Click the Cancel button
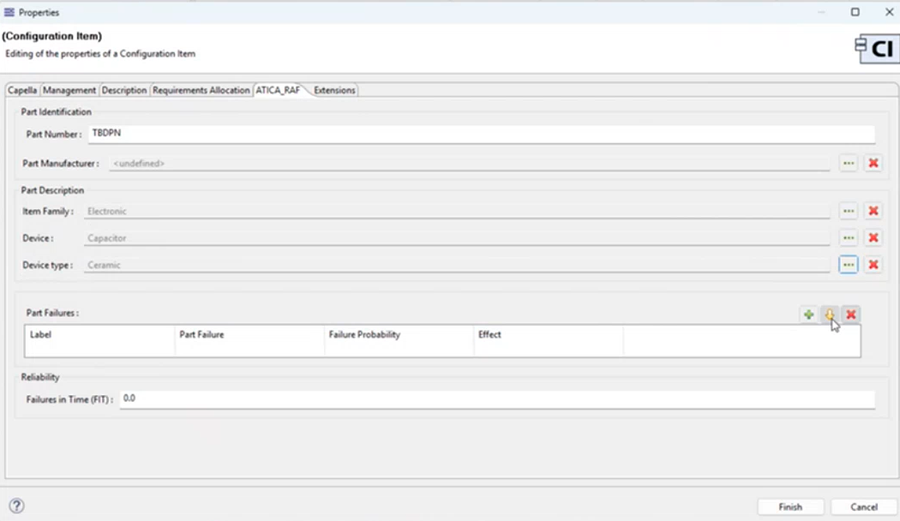Screen dimensions: 900x521 (x=864, y=507)
